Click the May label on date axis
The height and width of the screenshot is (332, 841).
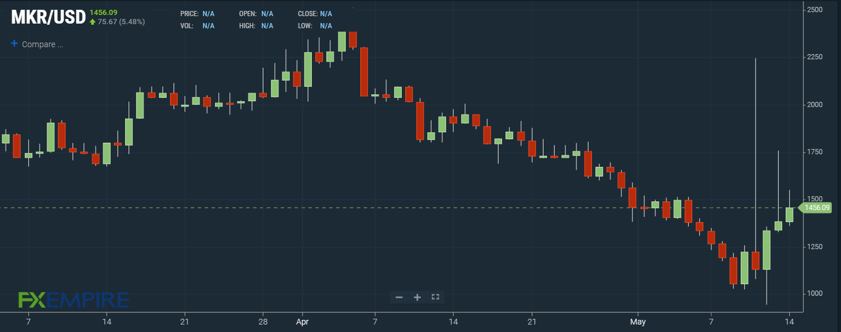click(x=638, y=321)
